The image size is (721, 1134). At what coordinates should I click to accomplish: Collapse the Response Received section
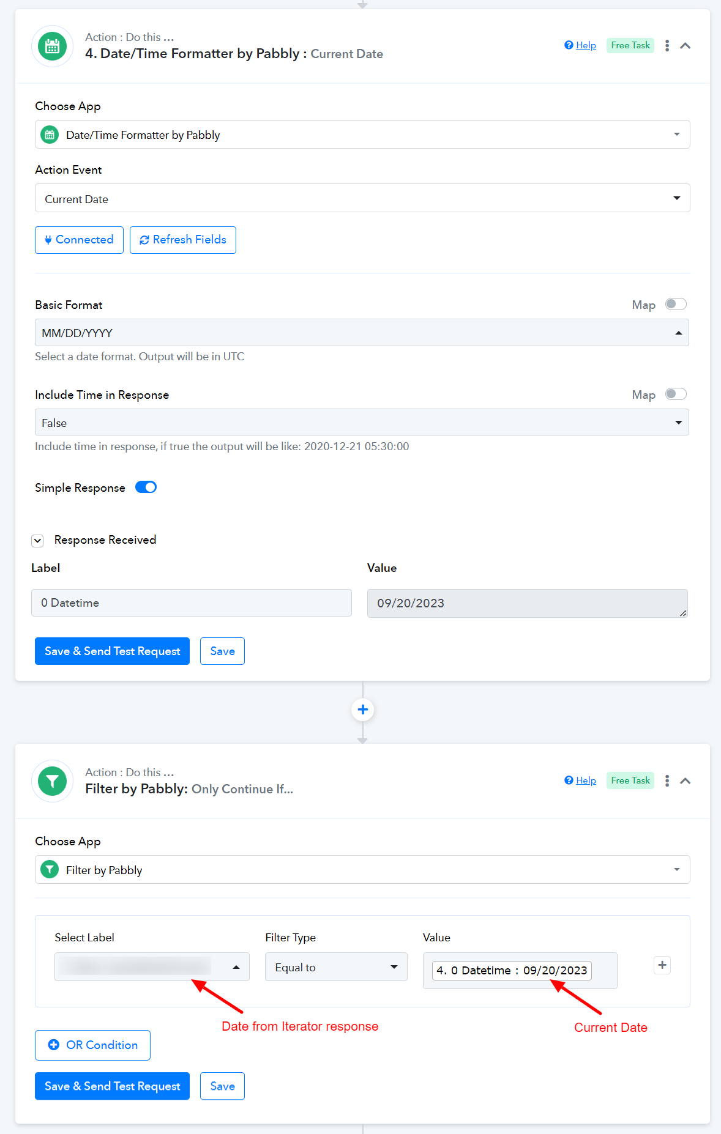point(38,541)
